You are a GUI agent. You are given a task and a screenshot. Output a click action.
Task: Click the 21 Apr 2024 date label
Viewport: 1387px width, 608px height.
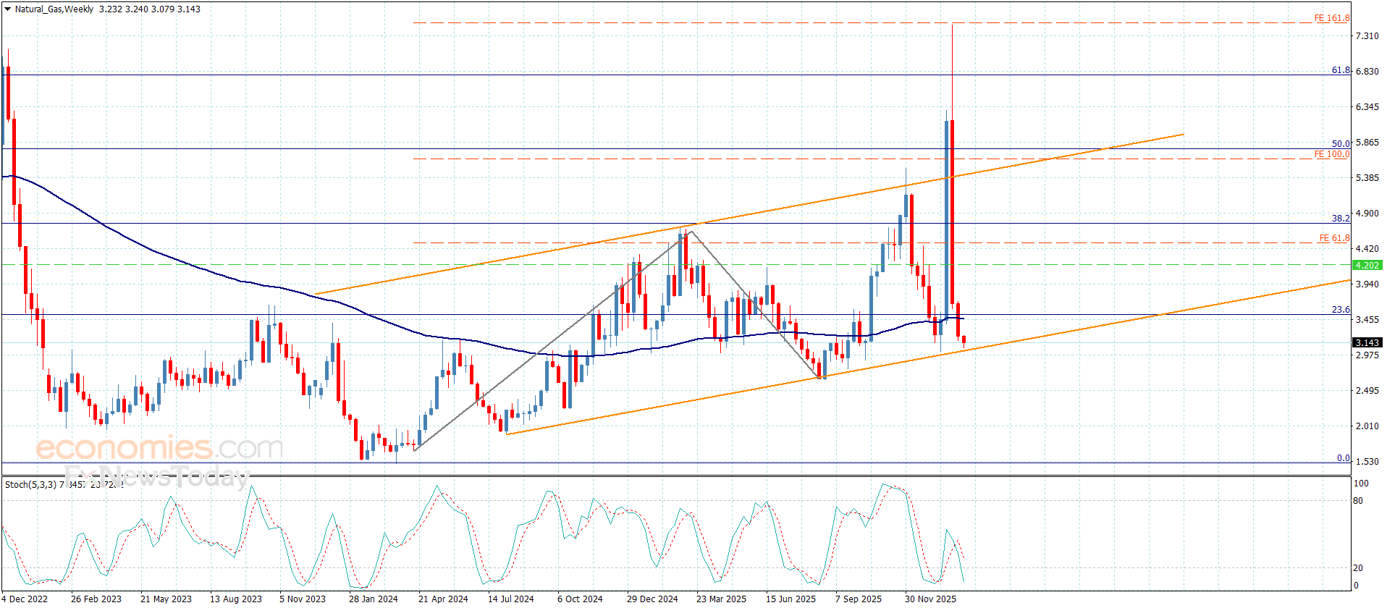click(x=443, y=599)
